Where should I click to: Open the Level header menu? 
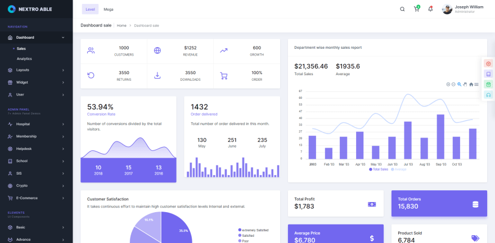(x=90, y=9)
